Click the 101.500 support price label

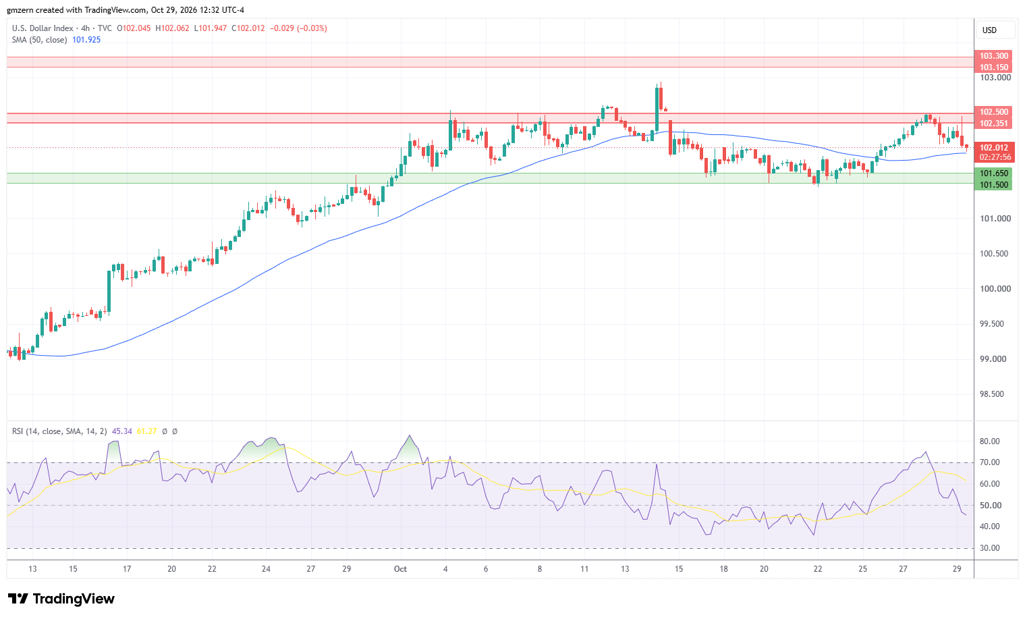[x=994, y=185]
